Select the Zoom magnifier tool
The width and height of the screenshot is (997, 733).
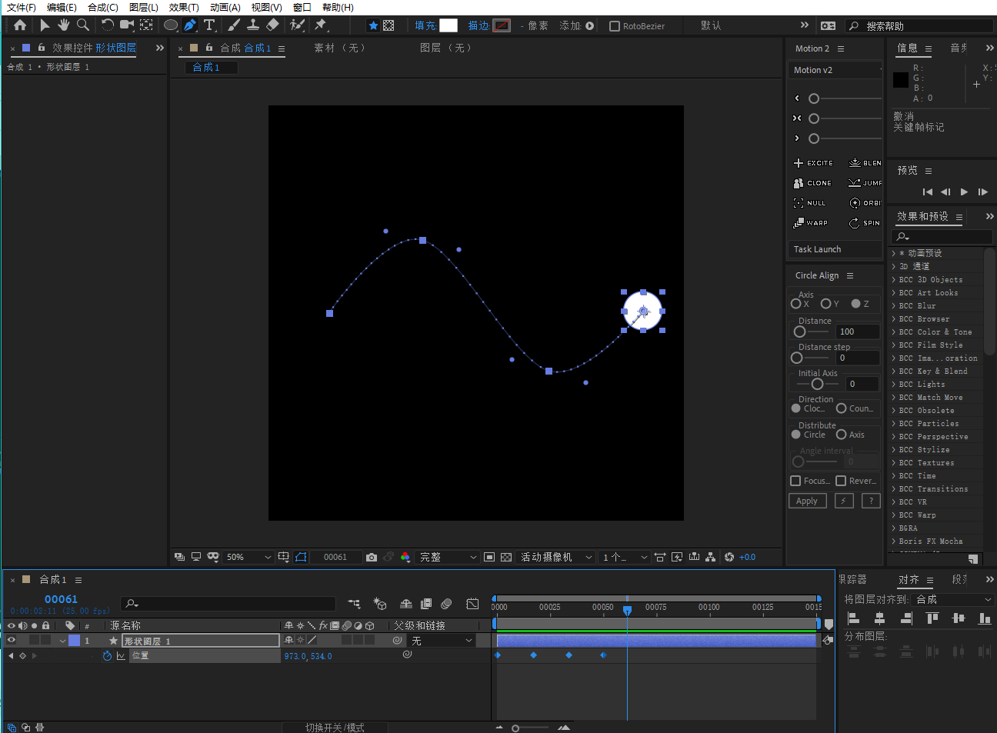(83, 25)
